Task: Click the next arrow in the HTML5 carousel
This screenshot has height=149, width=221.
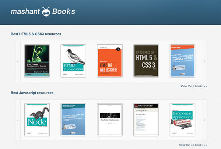Action: point(204,61)
